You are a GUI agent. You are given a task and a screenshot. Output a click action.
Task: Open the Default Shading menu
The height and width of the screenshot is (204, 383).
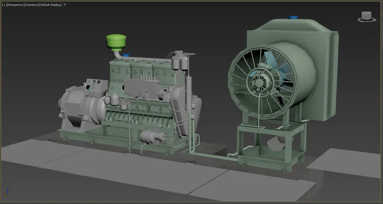point(50,5)
